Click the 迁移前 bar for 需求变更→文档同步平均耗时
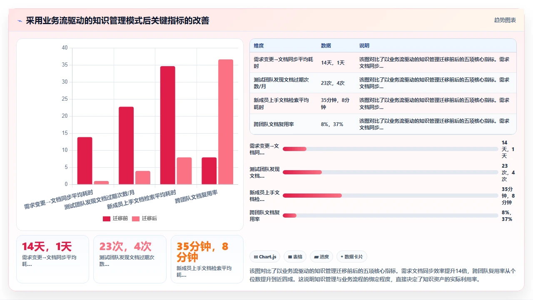Screen dimensions: 533x300 tap(85, 161)
